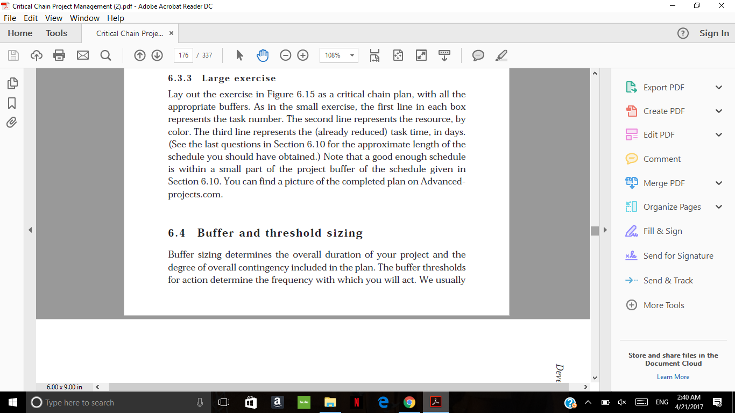Image resolution: width=735 pixels, height=413 pixels.
Task: Expand the Export PDF options
Action: [x=719, y=88]
